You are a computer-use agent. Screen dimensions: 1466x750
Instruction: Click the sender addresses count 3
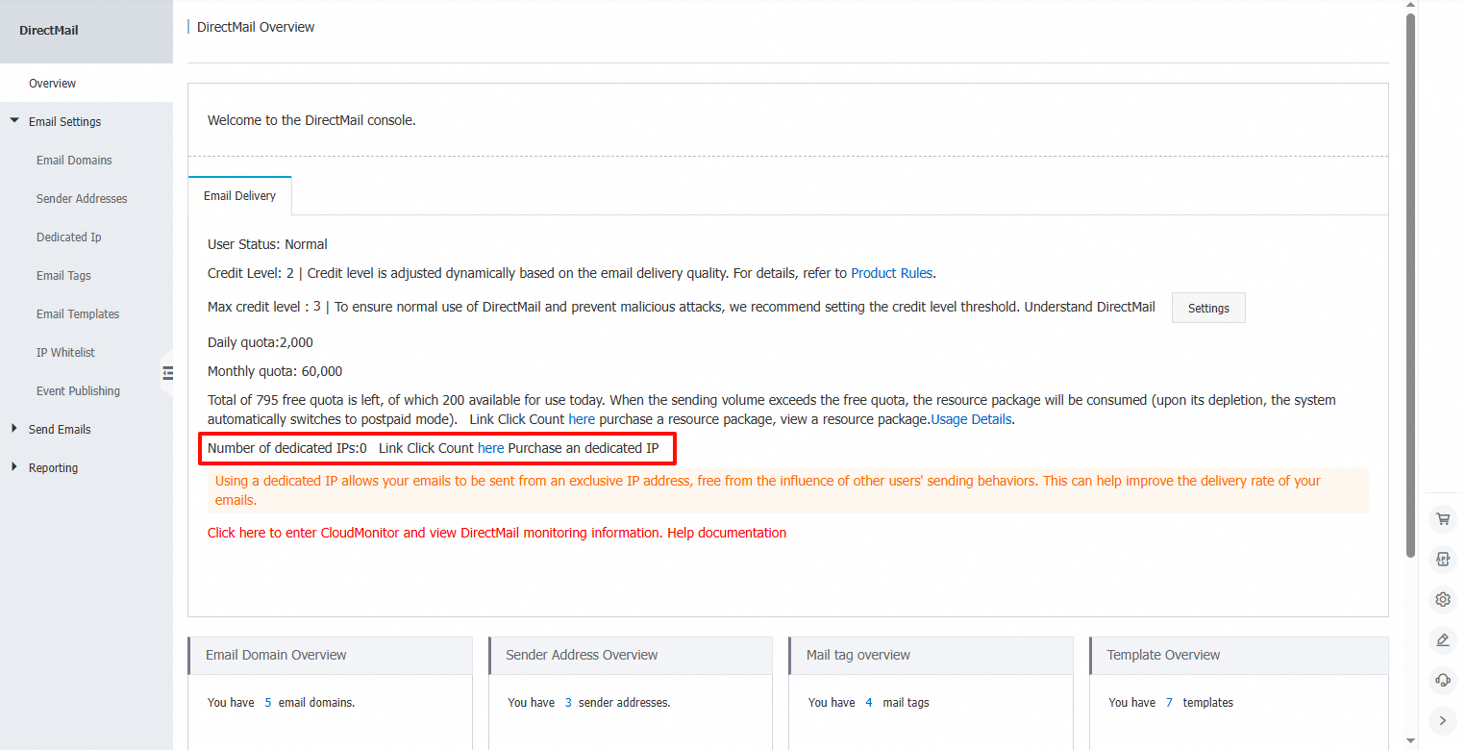pos(568,703)
